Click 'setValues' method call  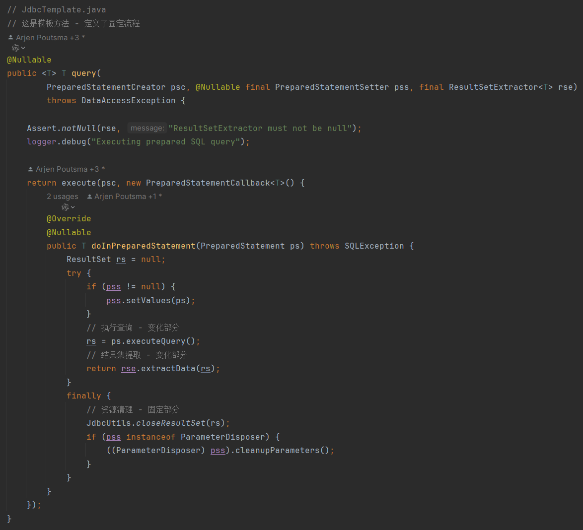(148, 300)
